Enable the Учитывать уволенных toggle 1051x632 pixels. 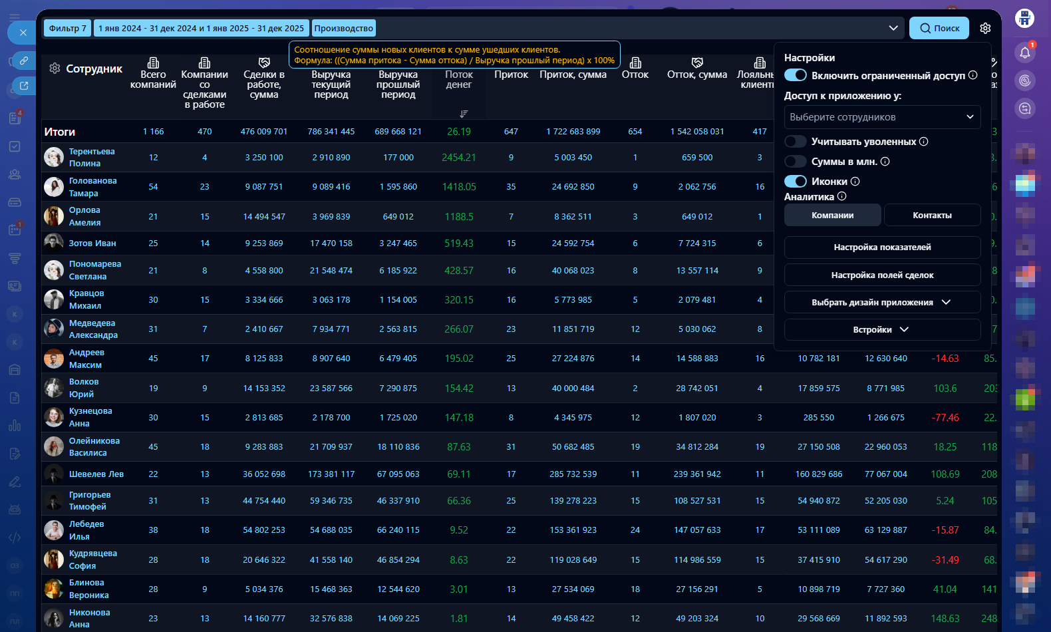(796, 142)
